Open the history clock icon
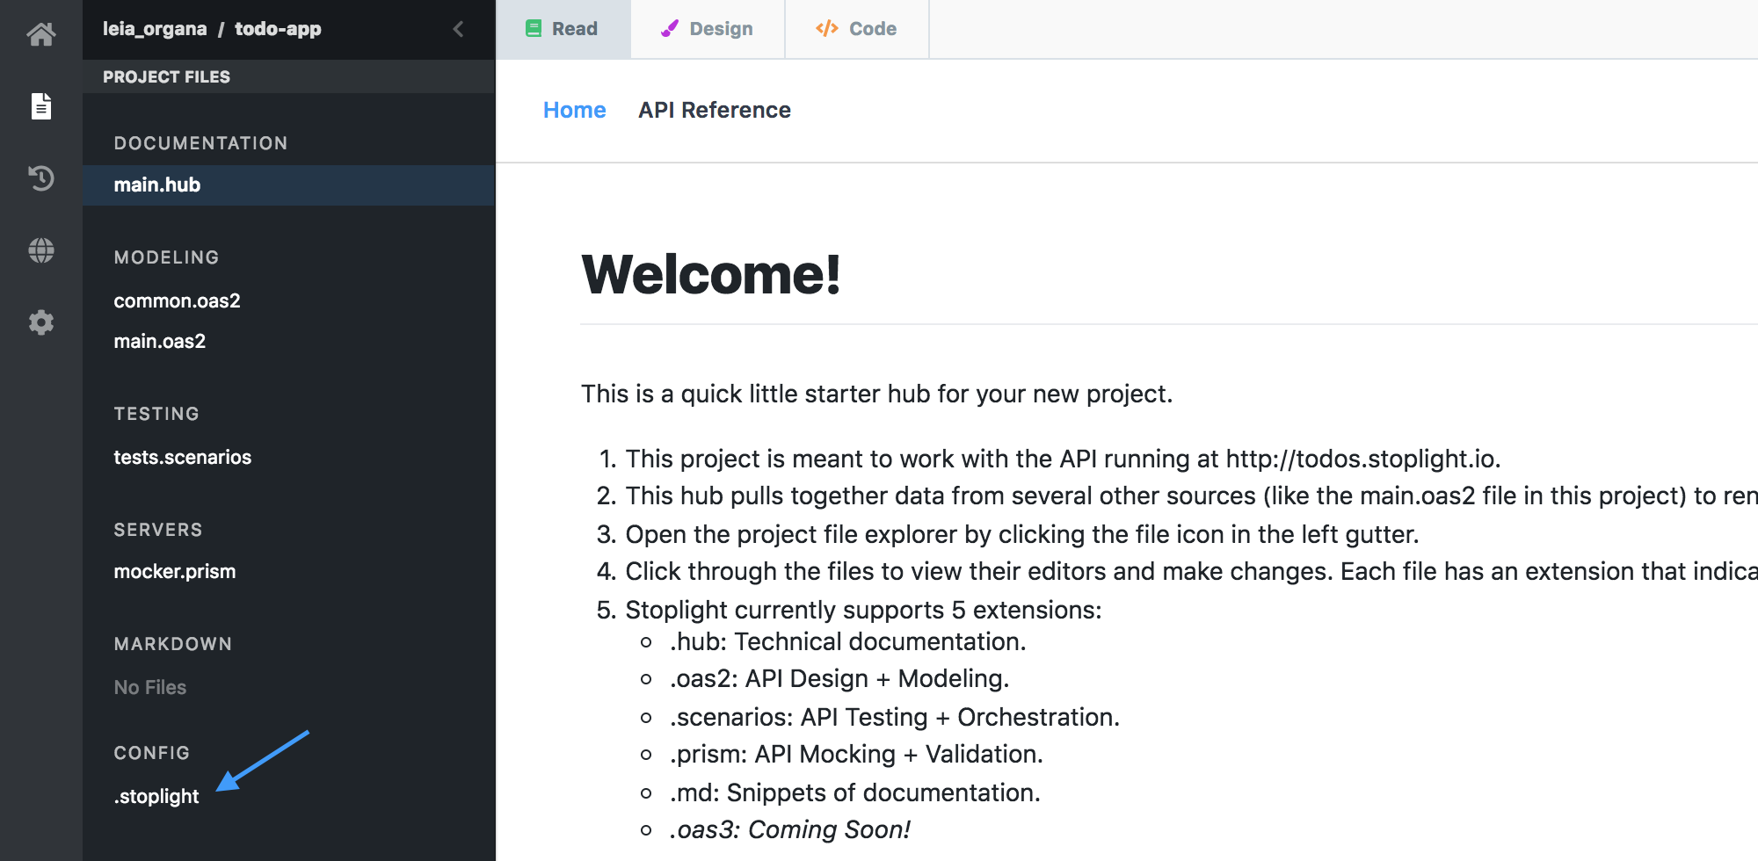 41,178
